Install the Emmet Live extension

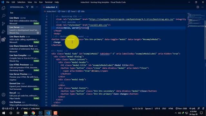pyautogui.click(x=36, y=89)
